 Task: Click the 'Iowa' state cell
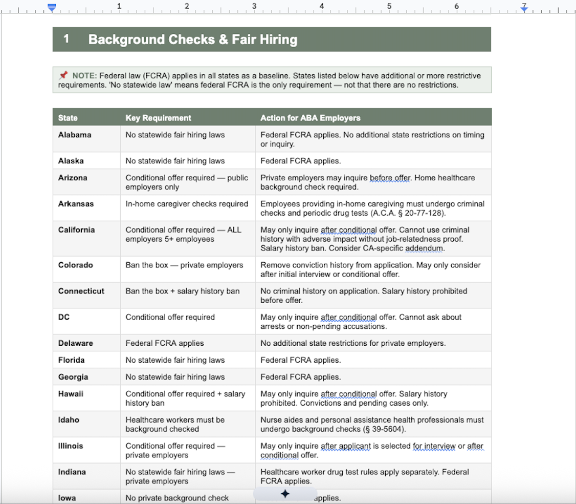click(x=86, y=497)
